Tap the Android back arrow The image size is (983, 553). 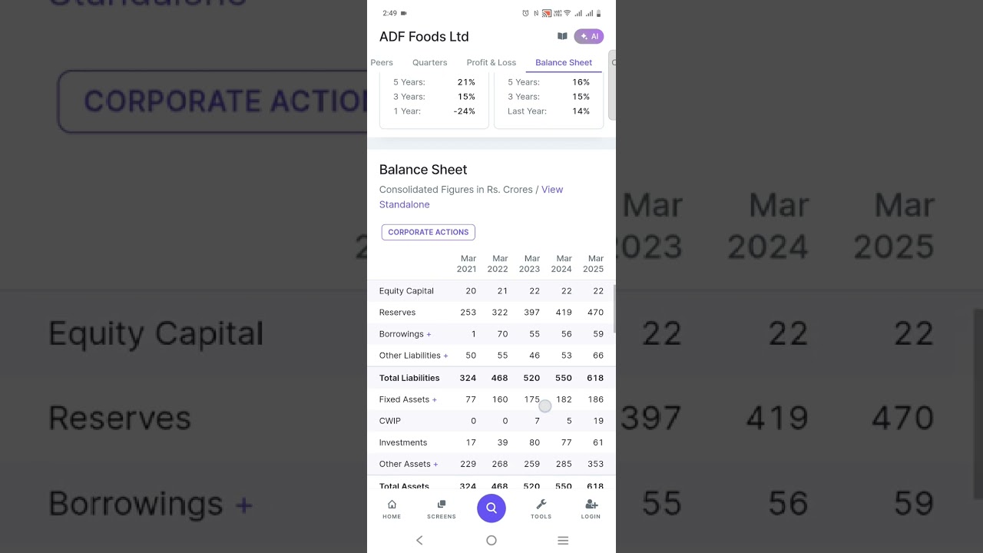(419, 541)
